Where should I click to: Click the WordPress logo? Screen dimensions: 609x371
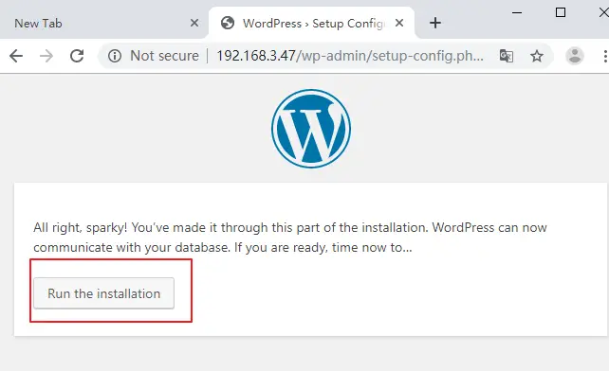click(311, 129)
